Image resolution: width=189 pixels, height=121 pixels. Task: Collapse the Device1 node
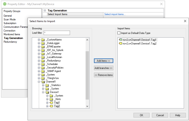43,92
